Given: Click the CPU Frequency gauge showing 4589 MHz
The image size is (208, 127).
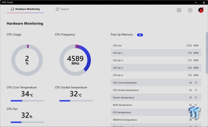Looking at the screenshot, I should [75, 60].
